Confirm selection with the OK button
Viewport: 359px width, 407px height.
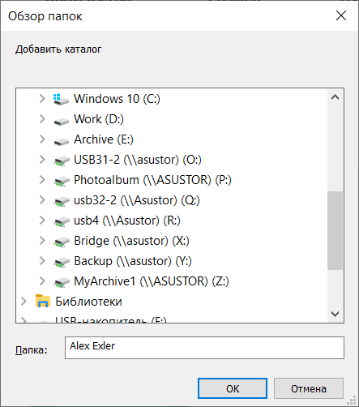coord(233,388)
